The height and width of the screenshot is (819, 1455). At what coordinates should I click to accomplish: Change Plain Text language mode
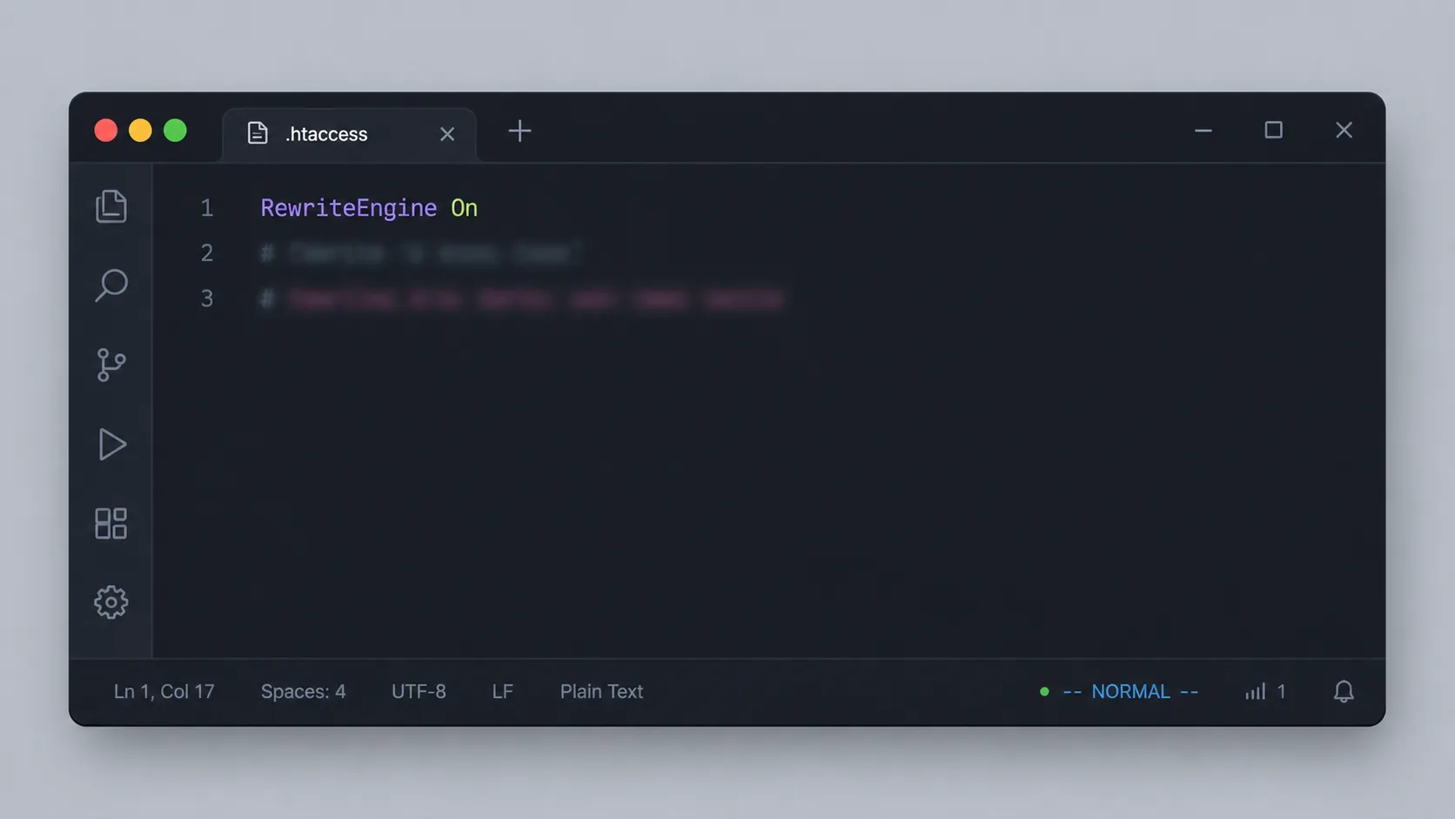click(x=601, y=691)
